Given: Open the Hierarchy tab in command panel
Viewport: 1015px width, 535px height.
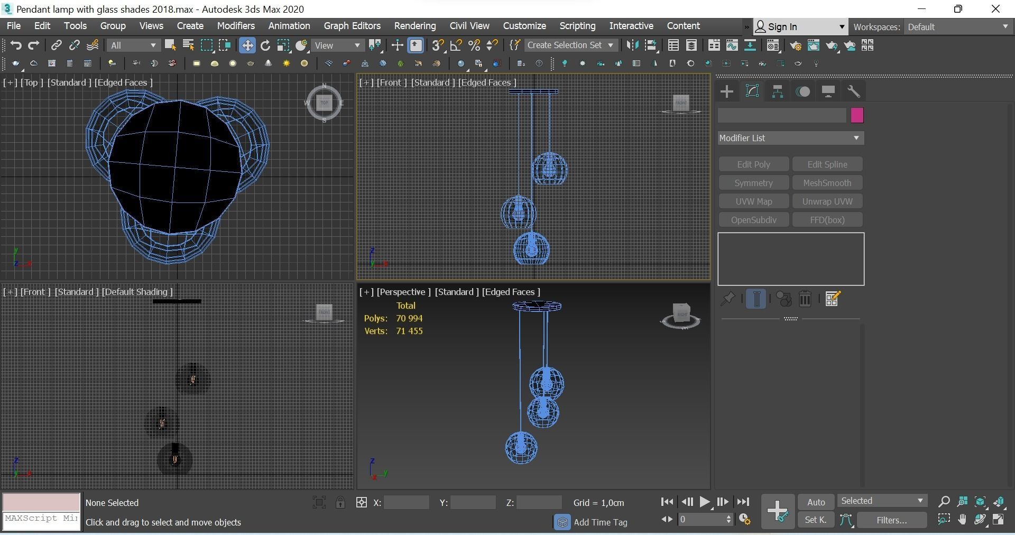Looking at the screenshot, I should pos(778,91).
